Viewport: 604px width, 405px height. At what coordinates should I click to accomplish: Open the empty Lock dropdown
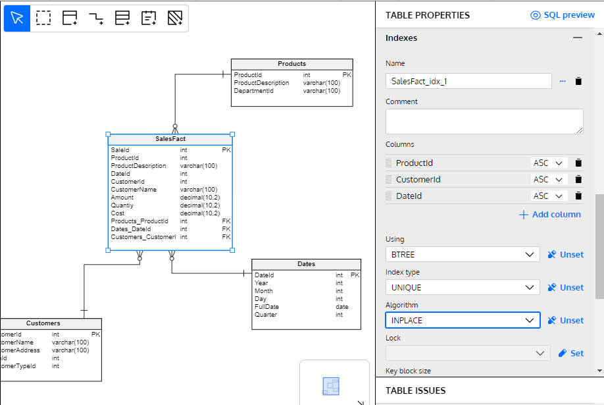click(x=468, y=354)
